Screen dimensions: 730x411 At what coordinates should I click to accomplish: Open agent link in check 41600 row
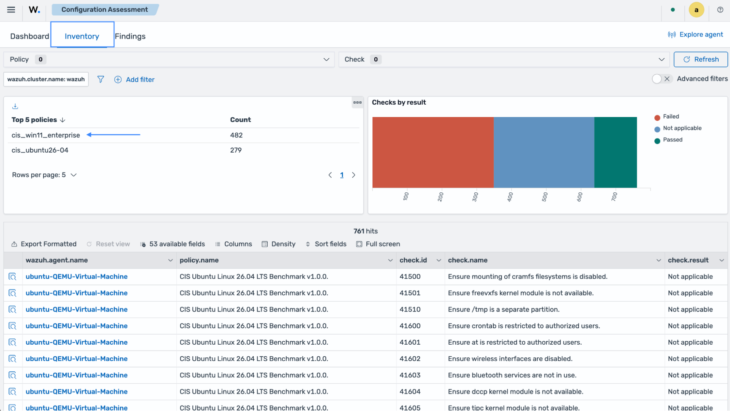(76, 326)
